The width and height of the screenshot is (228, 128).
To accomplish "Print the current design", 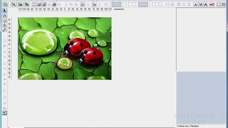I will click(x=54, y=5).
